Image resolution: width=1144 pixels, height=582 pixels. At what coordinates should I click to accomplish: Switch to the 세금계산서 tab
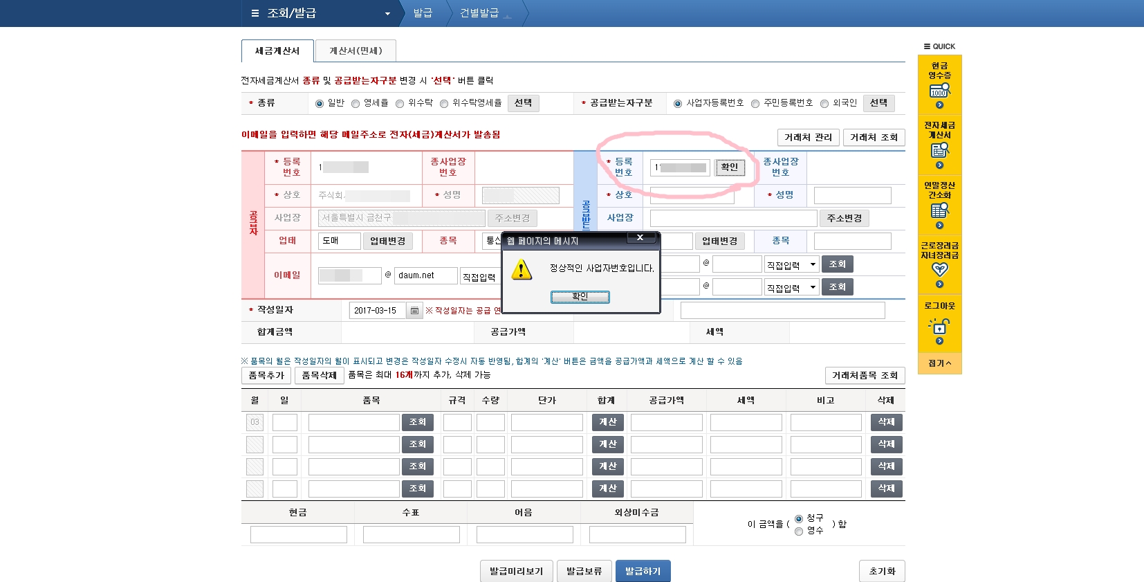point(277,51)
